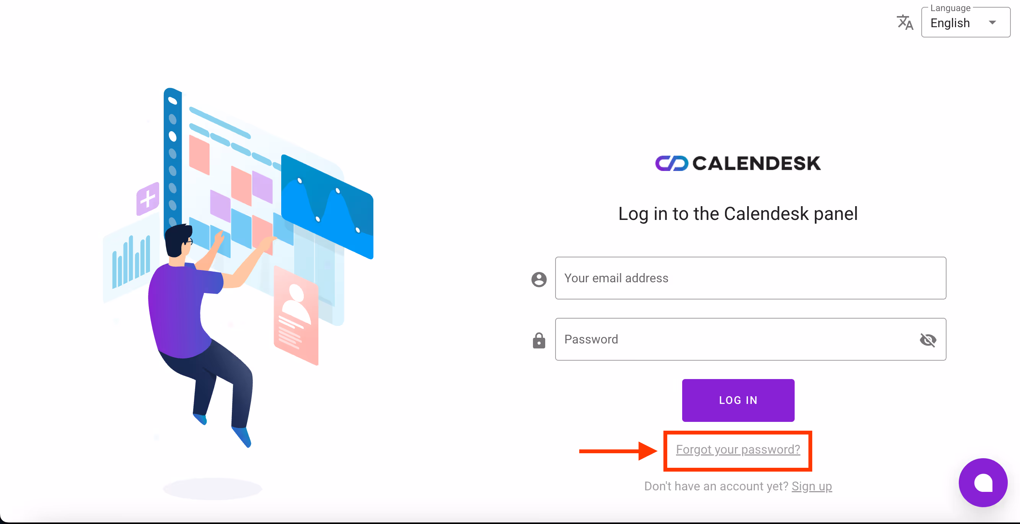Open the Forgot your password? link

(x=738, y=449)
